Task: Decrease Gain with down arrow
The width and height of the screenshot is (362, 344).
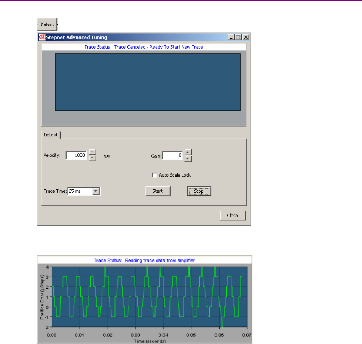Action: coord(188,159)
